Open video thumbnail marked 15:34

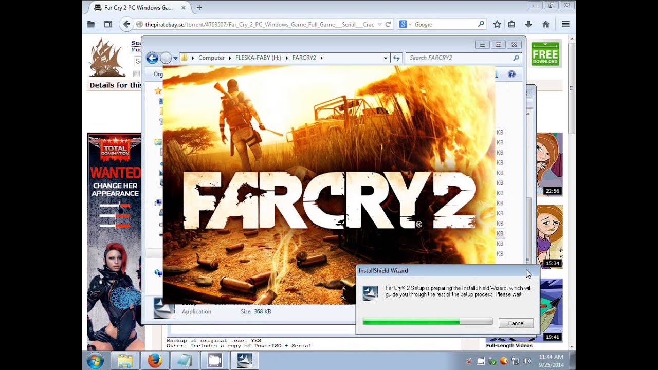[x=550, y=236]
